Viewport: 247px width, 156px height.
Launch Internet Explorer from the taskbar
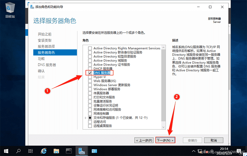(x=44, y=150)
